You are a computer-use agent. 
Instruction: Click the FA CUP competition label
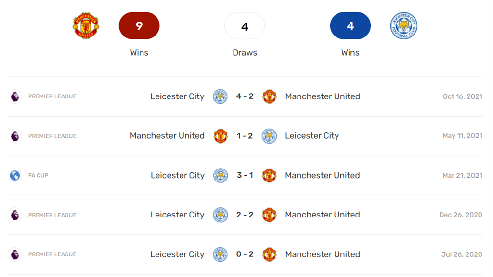[38, 176]
